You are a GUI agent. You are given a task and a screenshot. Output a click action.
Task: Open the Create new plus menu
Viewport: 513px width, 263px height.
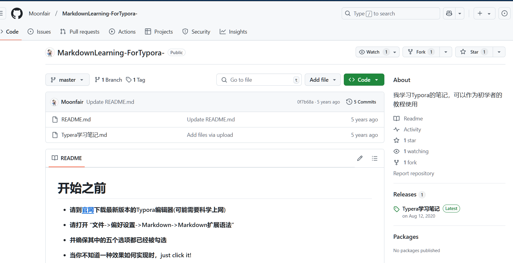[484, 13]
